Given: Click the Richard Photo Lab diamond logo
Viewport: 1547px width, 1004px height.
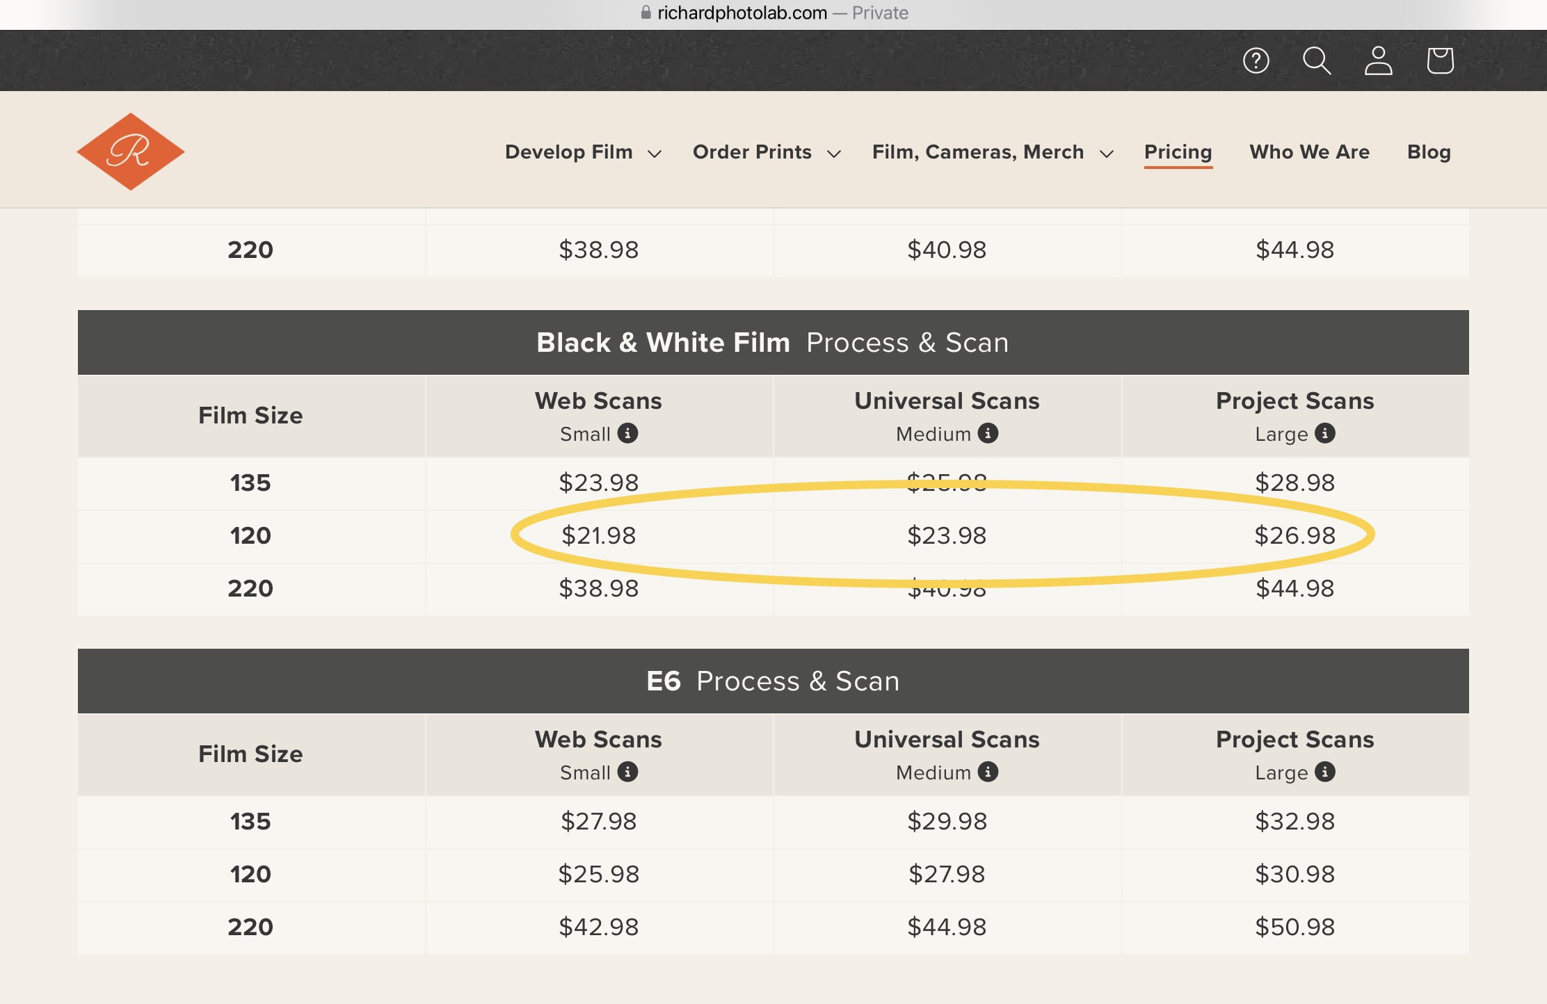Looking at the screenshot, I should [131, 152].
